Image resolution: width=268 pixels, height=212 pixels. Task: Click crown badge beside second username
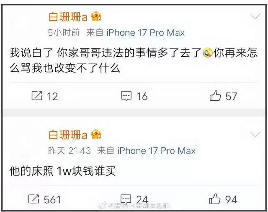tap(96, 134)
